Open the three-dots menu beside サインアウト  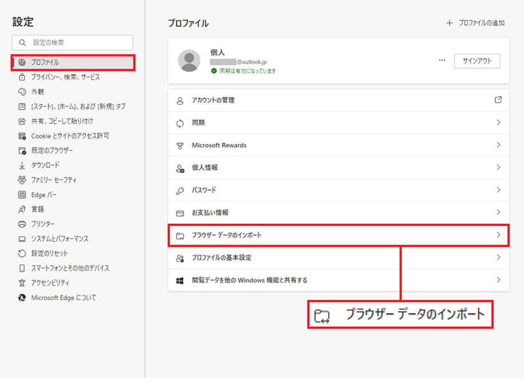[x=442, y=60]
